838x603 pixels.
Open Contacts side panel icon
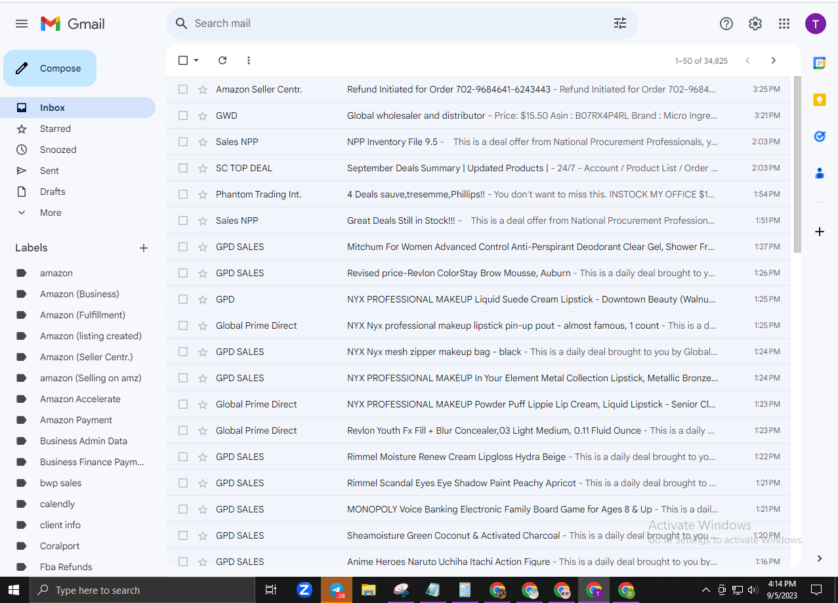point(819,173)
